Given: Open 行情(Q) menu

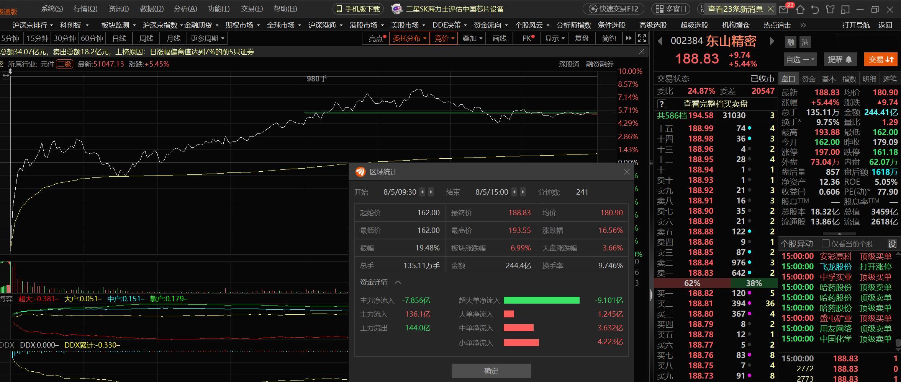Looking at the screenshot, I should (85, 9).
